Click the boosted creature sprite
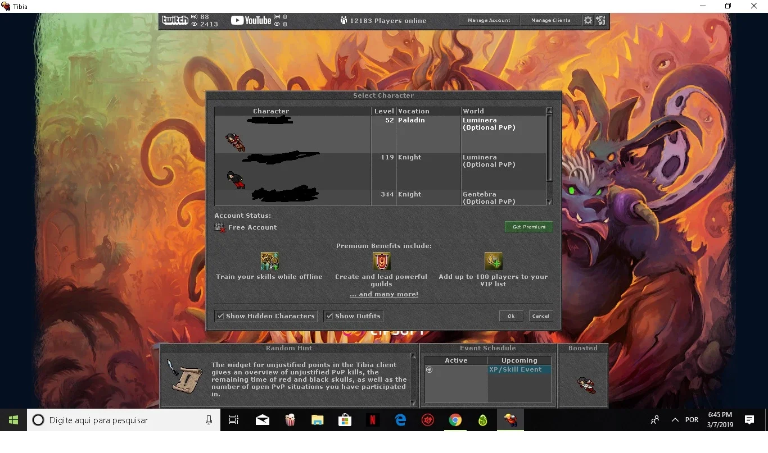The height and width of the screenshot is (453, 768). point(586,385)
